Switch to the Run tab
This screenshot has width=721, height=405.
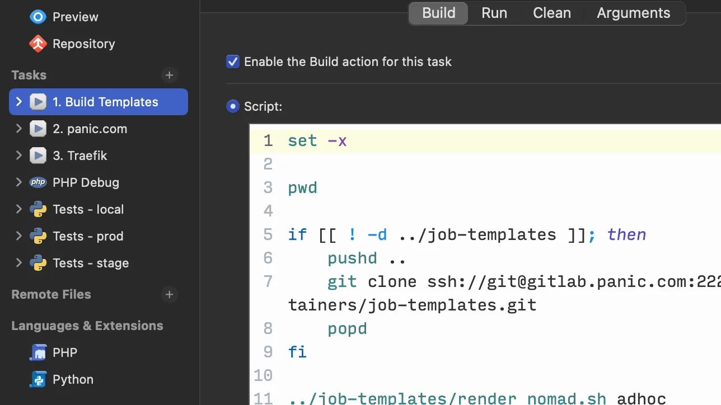click(494, 13)
